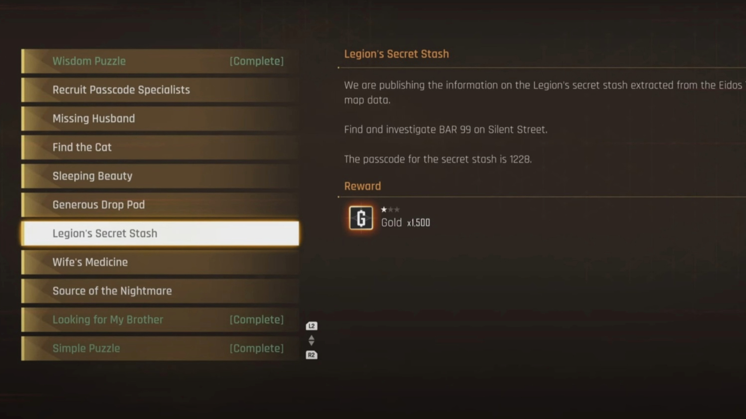Click Complete tag on Wisdom Puzzle
The width and height of the screenshot is (746, 419).
pos(256,61)
